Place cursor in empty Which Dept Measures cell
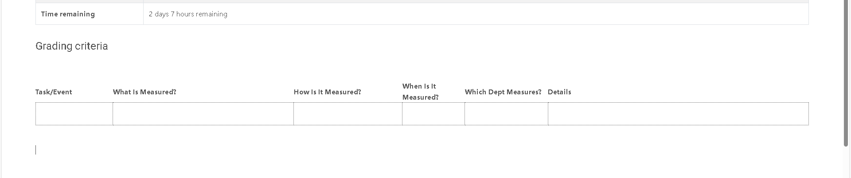This screenshot has height=178, width=851. [506, 114]
